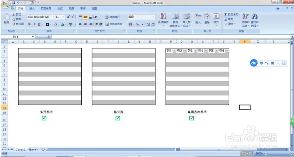Copy selection using 复制
294x157 pixels.
[x=17, y=19]
